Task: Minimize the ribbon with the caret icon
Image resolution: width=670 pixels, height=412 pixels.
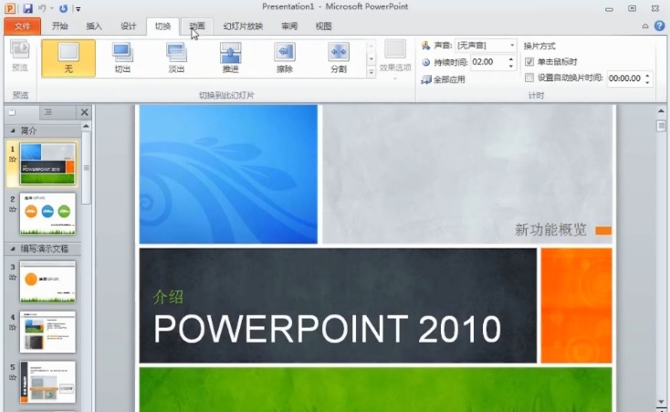Action: 645,26
